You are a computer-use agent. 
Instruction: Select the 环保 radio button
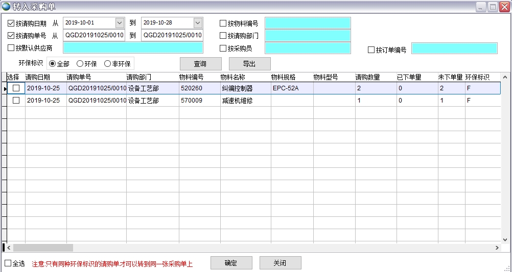pos(80,64)
